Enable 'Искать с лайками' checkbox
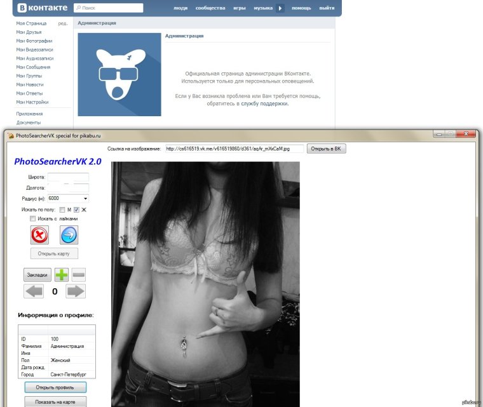Viewport: 483px width, 407px height. [32, 219]
